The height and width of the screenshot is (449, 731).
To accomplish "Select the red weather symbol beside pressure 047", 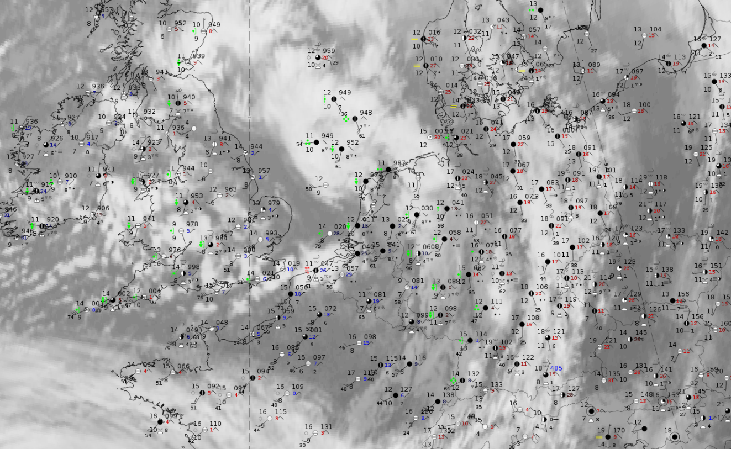I will tap(307, 269).
